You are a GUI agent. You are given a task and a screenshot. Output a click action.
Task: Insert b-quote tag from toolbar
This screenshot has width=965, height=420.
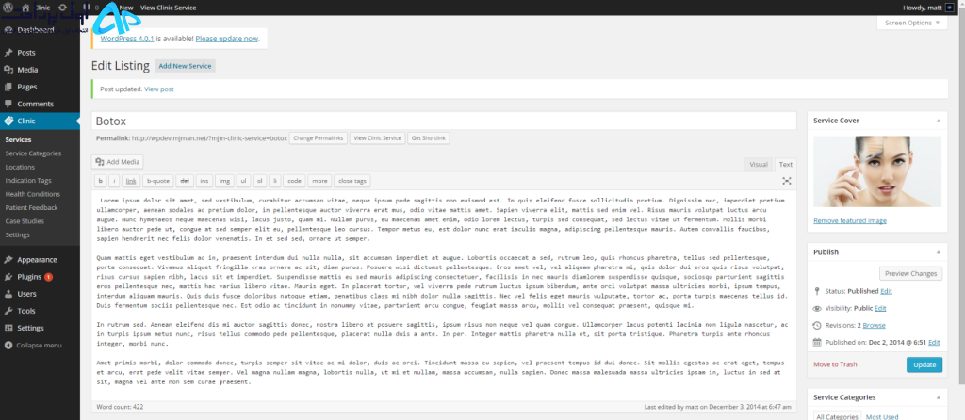[x=157, y=181]
